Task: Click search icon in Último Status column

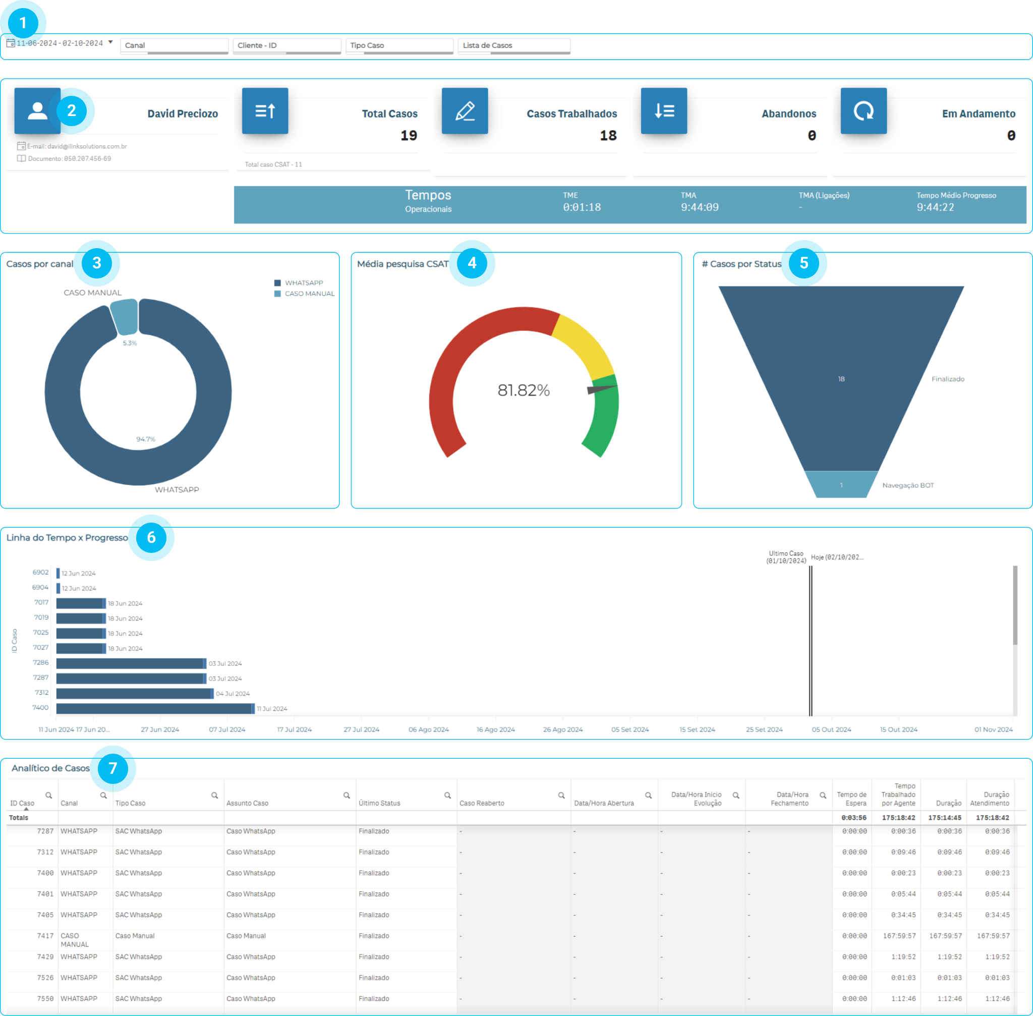Action: [x=448, y=796]
